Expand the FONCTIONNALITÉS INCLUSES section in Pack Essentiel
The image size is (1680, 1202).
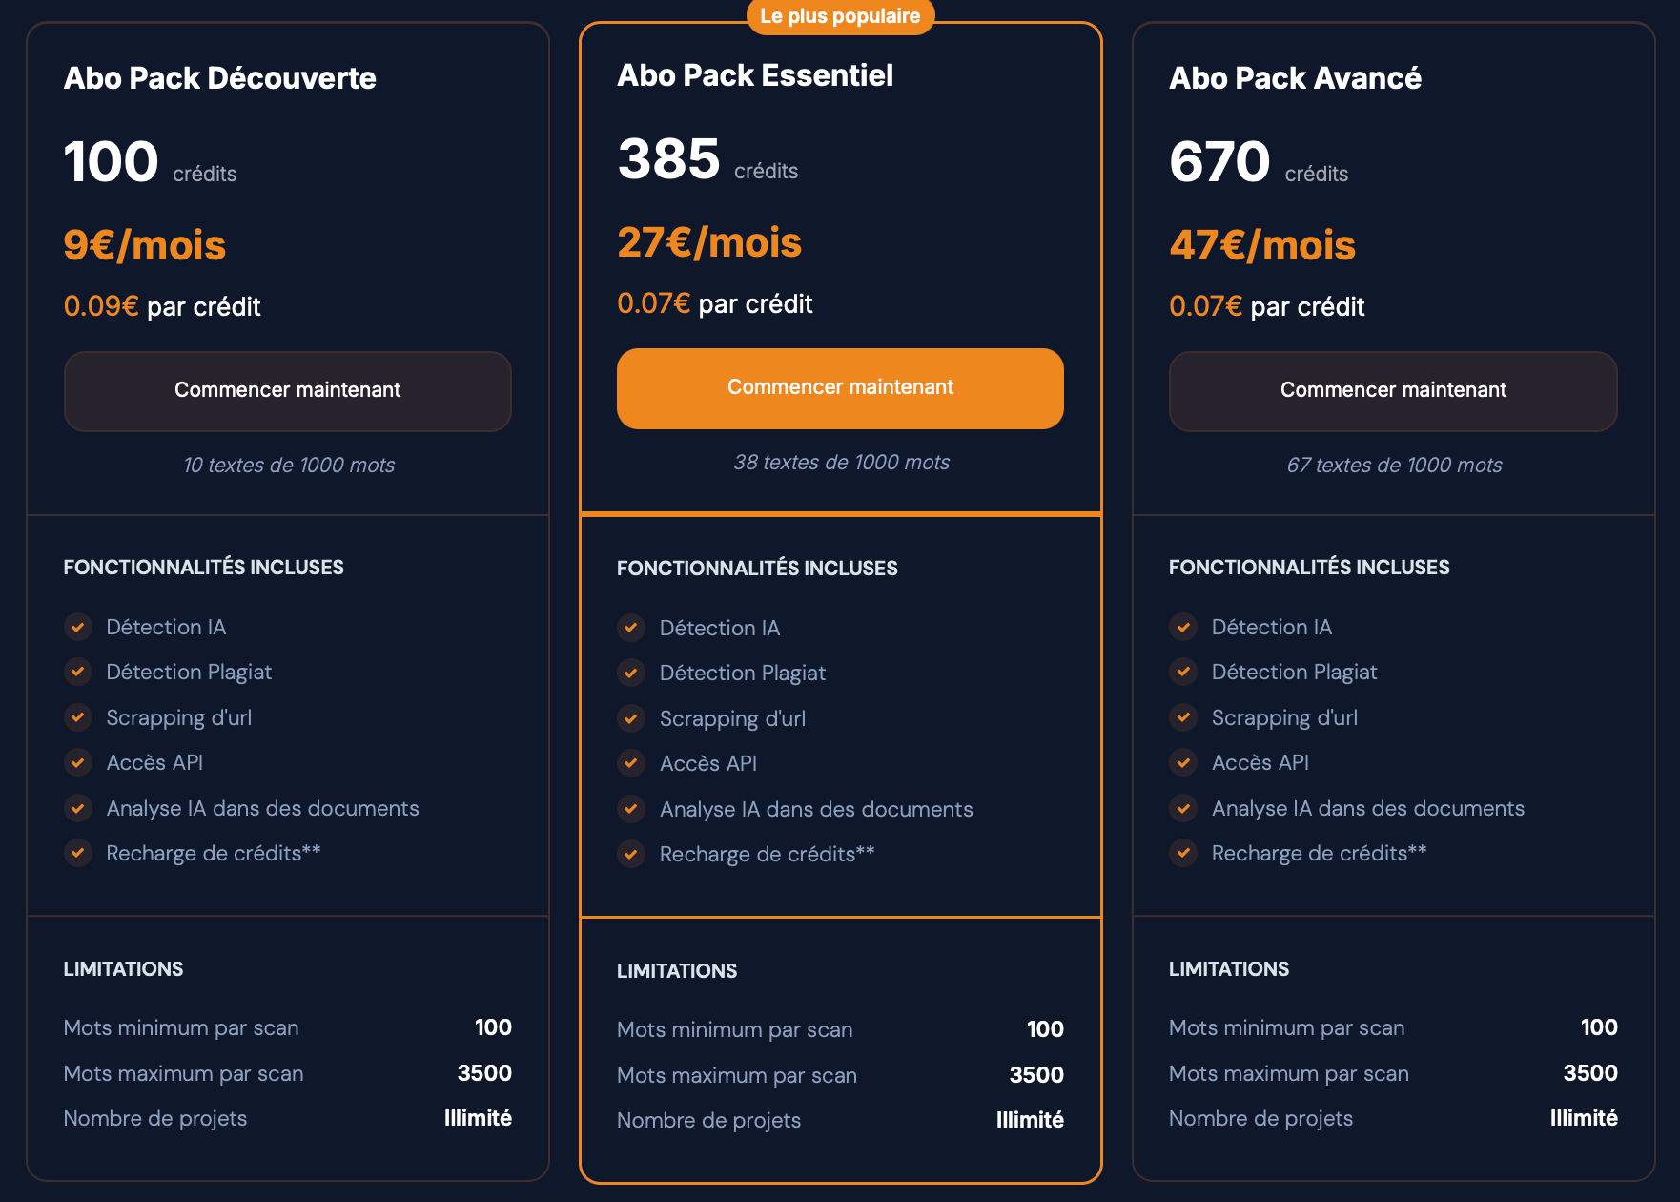click(x=757, y=567)
